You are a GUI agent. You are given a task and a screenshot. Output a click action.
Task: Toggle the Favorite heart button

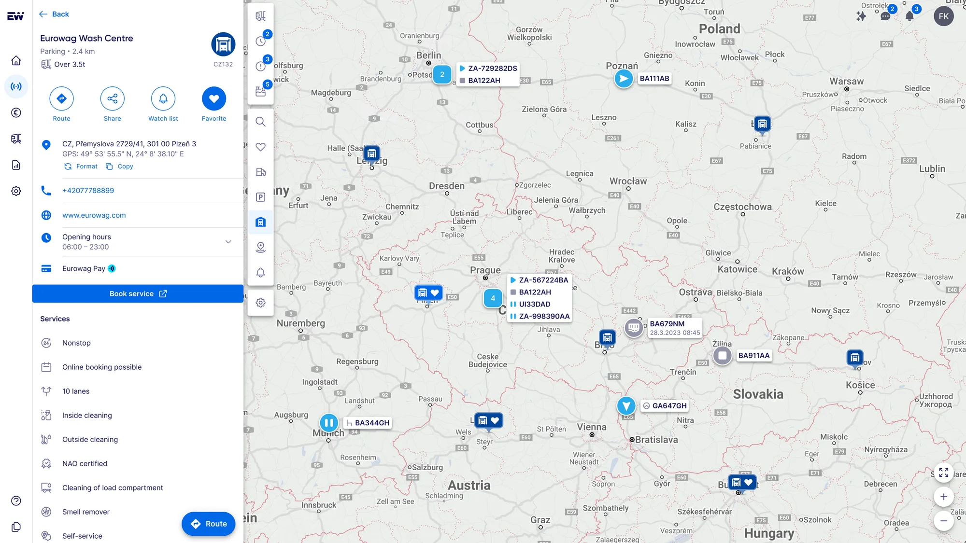tap(214, 98)
